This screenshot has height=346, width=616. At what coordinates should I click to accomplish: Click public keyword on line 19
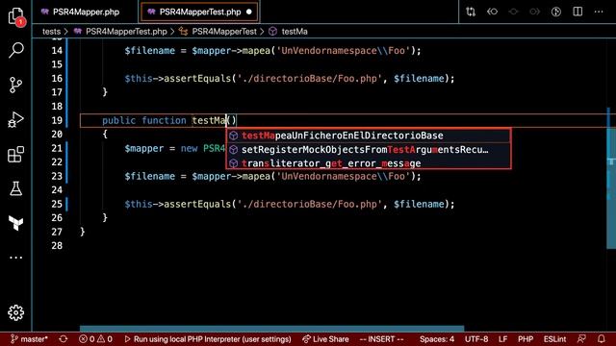(119, 120)
